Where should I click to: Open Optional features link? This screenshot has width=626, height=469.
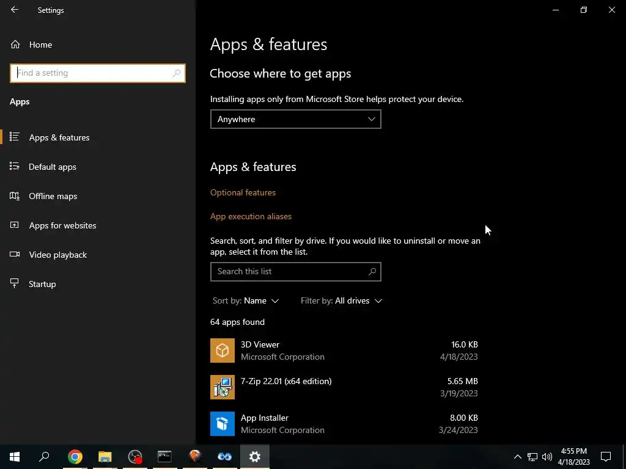(x=243, y=192)
